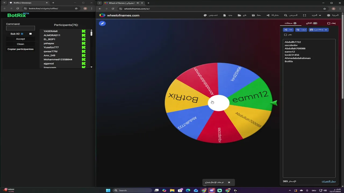Click the BotRix BETA logo
Viewport: 344px width, 193px height.
[18, 15]
